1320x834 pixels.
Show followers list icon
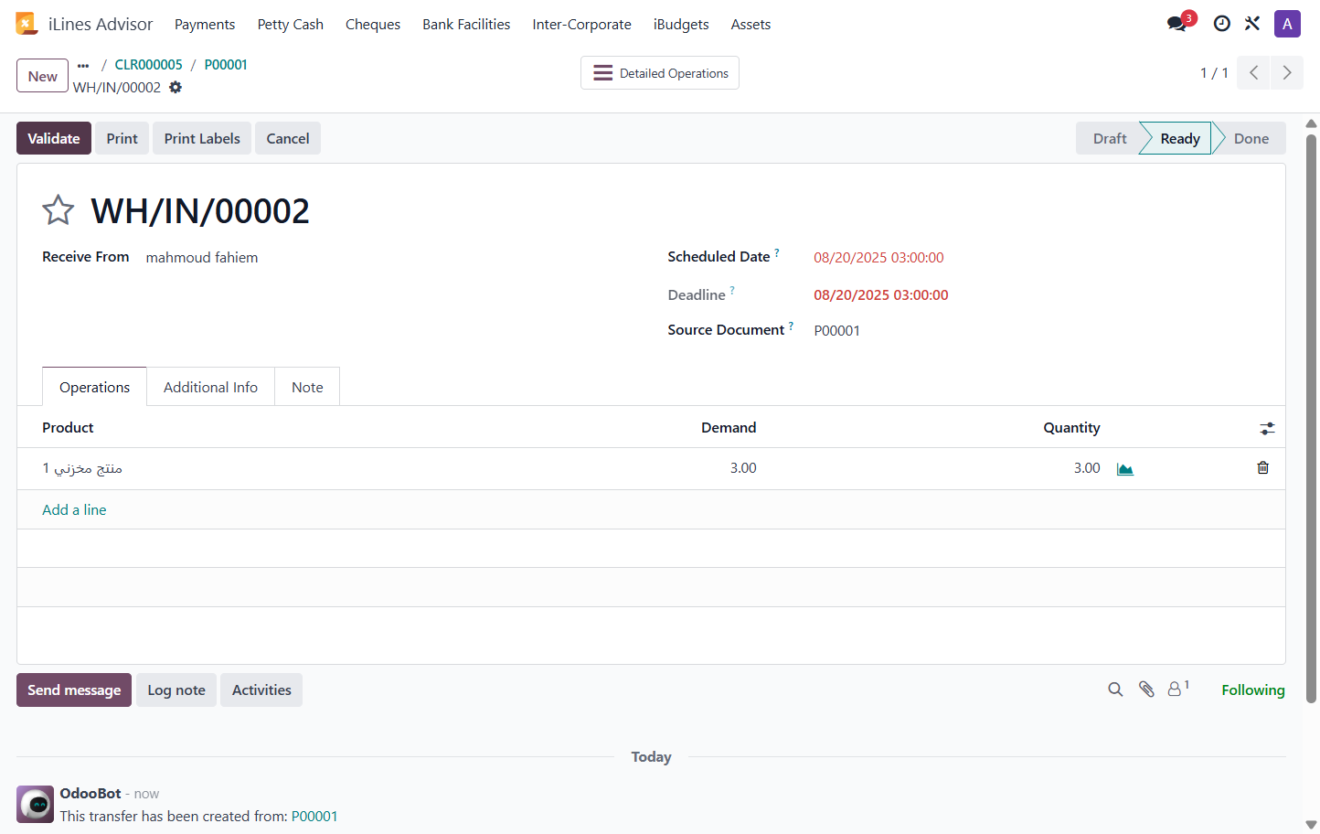pyautogui.click(x=1178, y=689)
